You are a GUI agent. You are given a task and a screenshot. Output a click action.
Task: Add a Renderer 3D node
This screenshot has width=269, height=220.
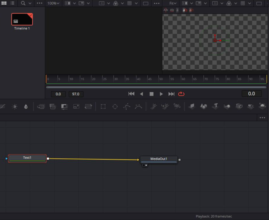(x=262, y=106)
